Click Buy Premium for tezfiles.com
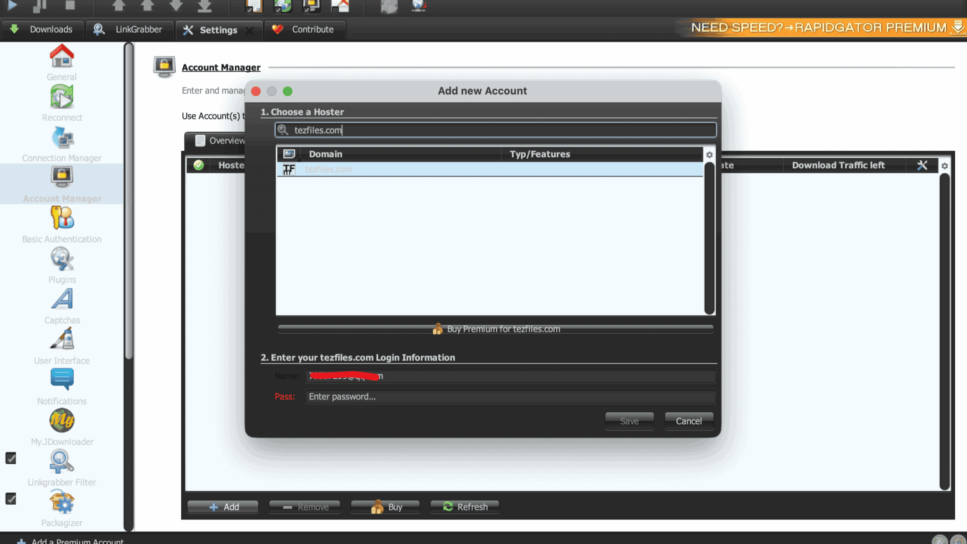Screen dimensions: 967x544 click(x=496, y=329)
